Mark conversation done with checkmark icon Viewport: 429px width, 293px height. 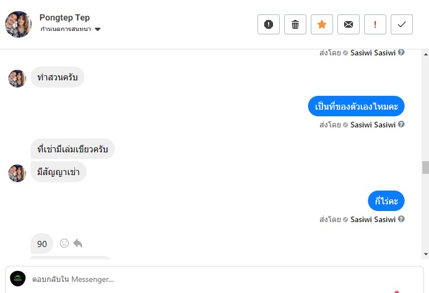[402, 24]
